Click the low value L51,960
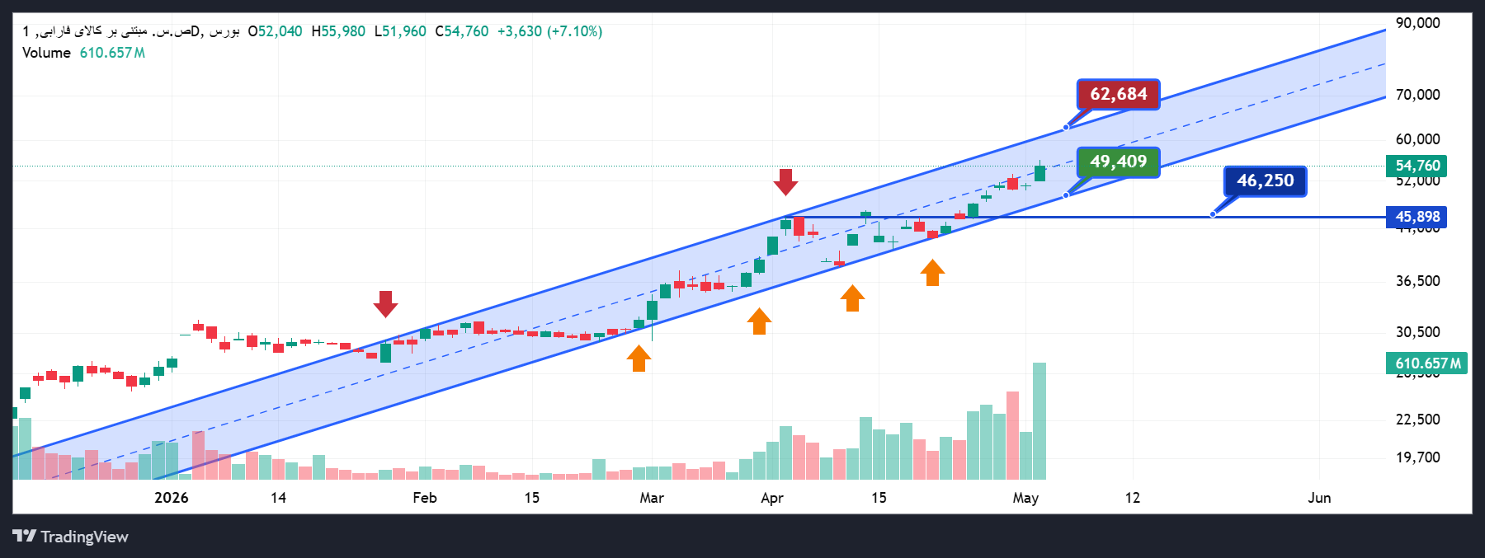 [400, 31]
